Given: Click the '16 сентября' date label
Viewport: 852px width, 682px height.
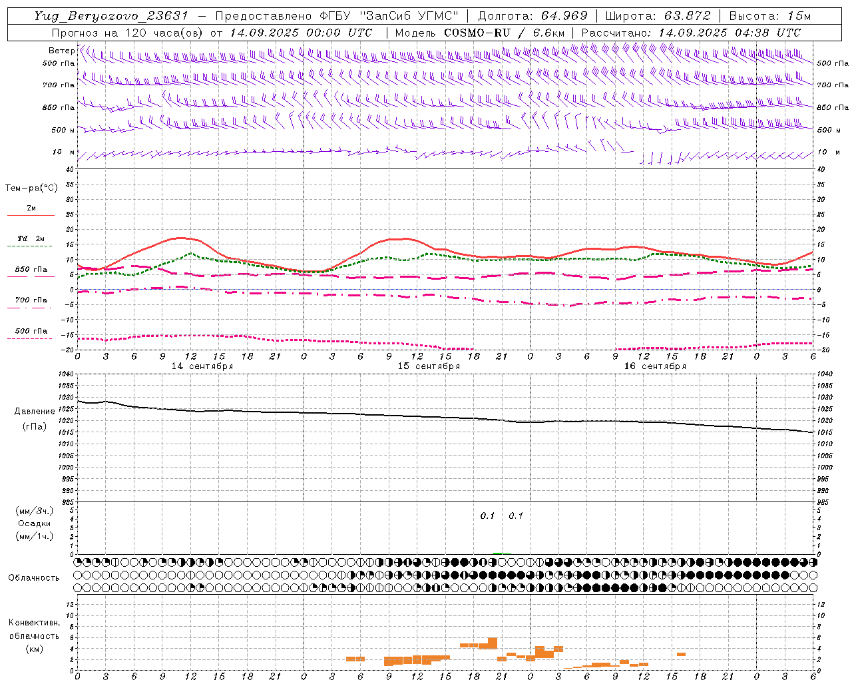Looking at the screenshot, I should coord(655,366).
